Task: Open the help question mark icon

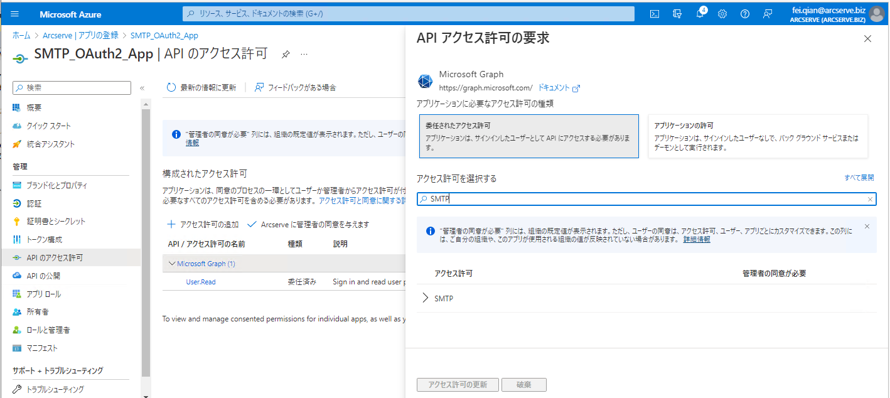Action: coord(745,14)
